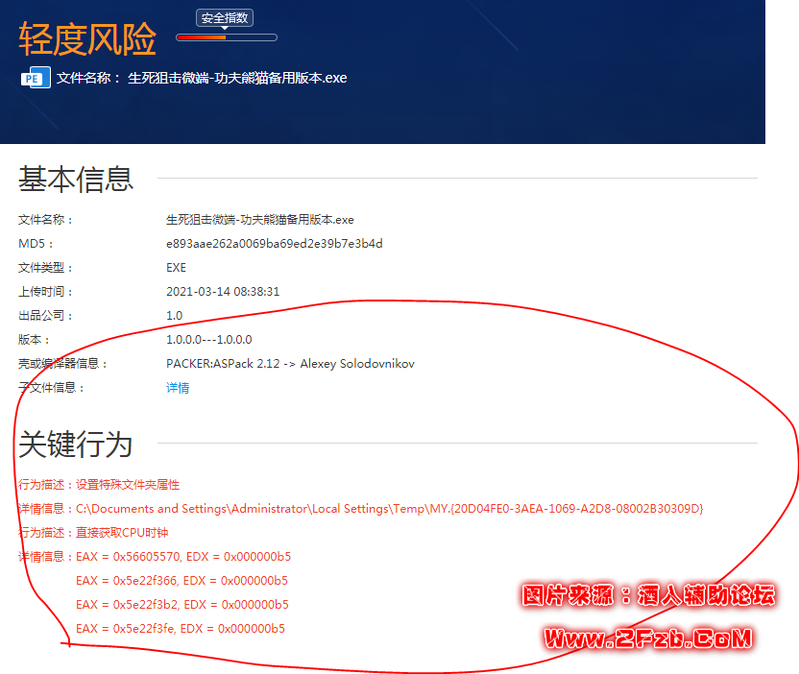The height and width of the screenshot is (674, 799).
Task: Click the 文件类型： field label
Action: pyautogui.click(x=46, y=268)
